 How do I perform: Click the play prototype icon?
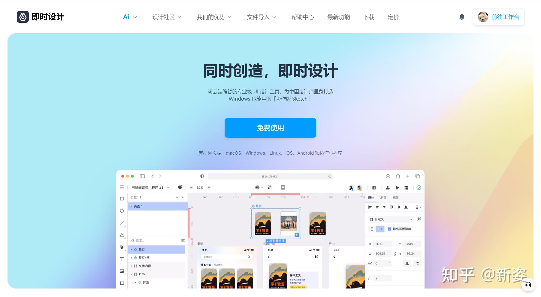(397, 188)
